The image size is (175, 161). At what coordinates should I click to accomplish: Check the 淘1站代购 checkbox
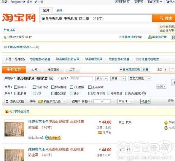click(x=90, y=93)
